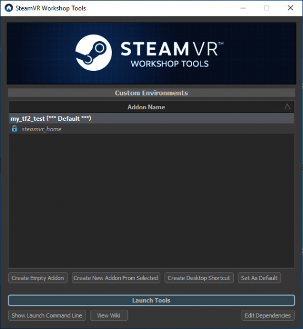
Task: Select the my_tf2_test default addon
Action: click(x=151, y=119)
